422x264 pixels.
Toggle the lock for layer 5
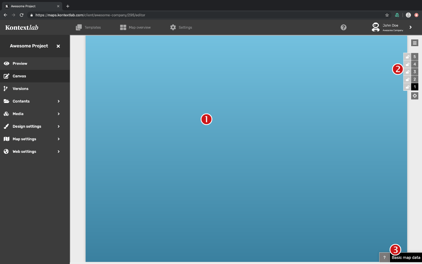coord(407,57)
